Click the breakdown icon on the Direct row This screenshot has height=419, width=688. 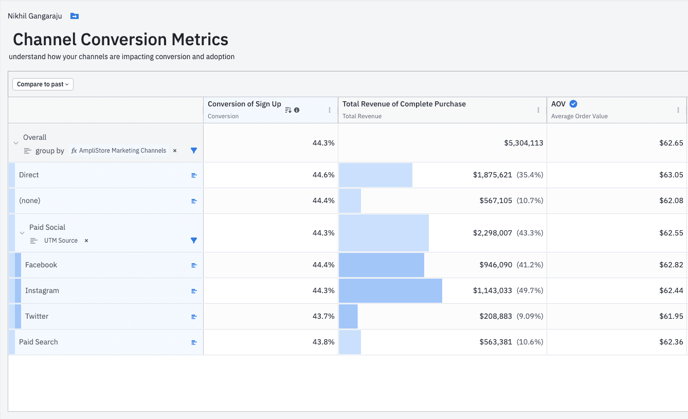coord(193,175)
